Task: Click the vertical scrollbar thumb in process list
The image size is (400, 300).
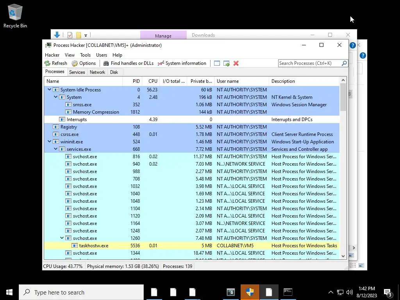Action: 343,97
